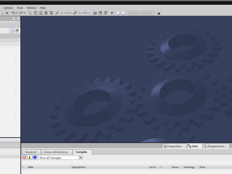Toggle error messages filter icon
232x174 pixels.
24,157
